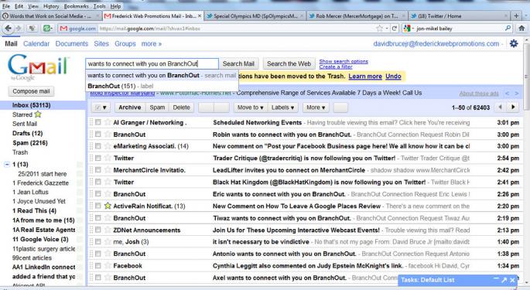This screenshot has width=530, height=290.
Task: Open the select-all checkbox dropdown
Action: [101, 107]
